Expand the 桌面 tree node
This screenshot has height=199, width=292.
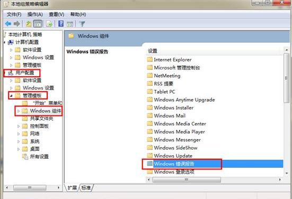coord(19,149)
